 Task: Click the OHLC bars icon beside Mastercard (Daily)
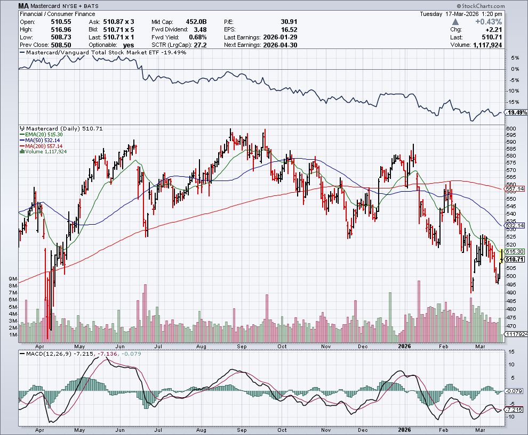click(x=21, y=129)
